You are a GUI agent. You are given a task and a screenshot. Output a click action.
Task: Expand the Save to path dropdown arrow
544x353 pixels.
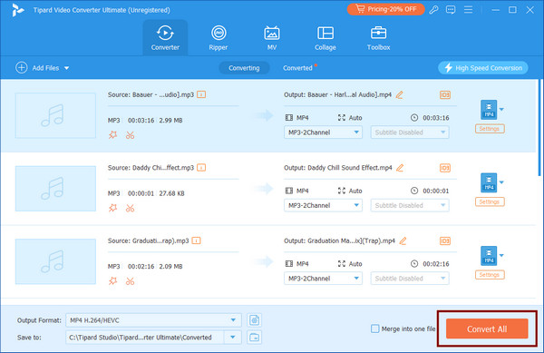pyautogui.click(x=232, y=337)
